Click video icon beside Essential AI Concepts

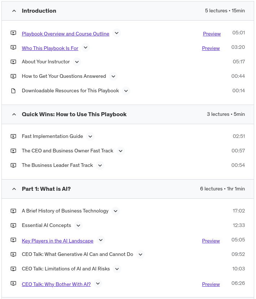pos(13,226)
